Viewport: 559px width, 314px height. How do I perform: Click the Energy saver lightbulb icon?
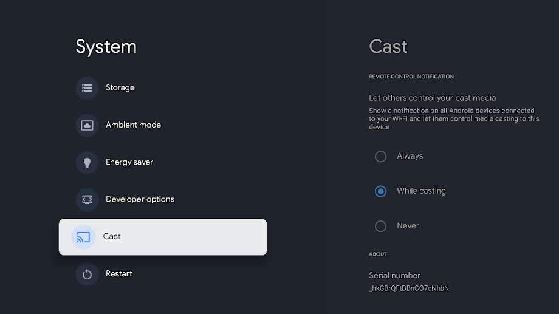[87, 162]
